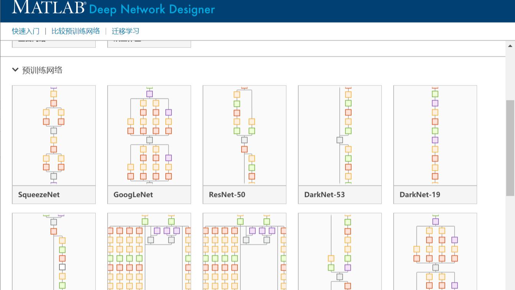Click the vertical scrollbar thumb
Viewport: 515px width, 290px height.
tap(510, 148)
